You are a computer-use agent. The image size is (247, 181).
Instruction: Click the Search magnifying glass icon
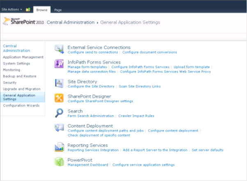(x=59, y=113)
